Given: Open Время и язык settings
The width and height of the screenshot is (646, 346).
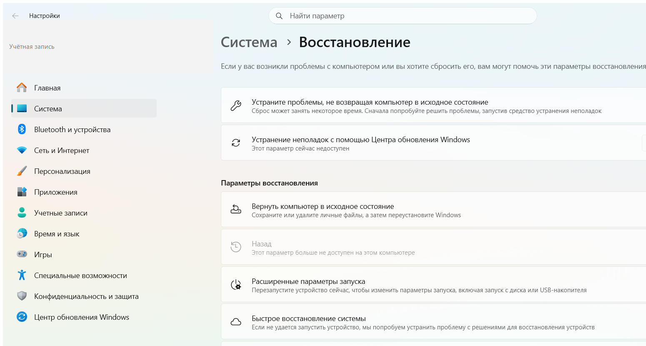Looking at the screenshot, I should point(84,233).
